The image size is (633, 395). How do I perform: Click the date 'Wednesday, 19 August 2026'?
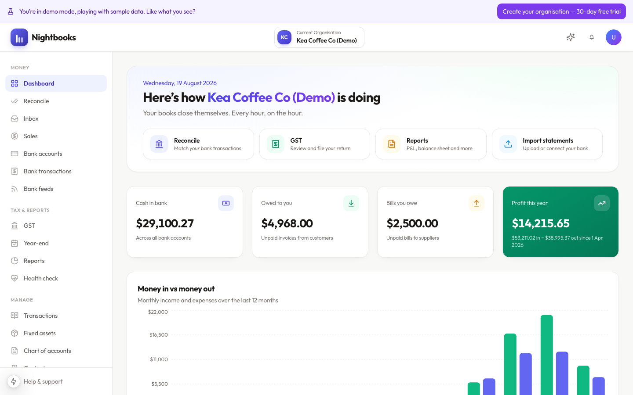pyautogui.click(x=180, y=83)
